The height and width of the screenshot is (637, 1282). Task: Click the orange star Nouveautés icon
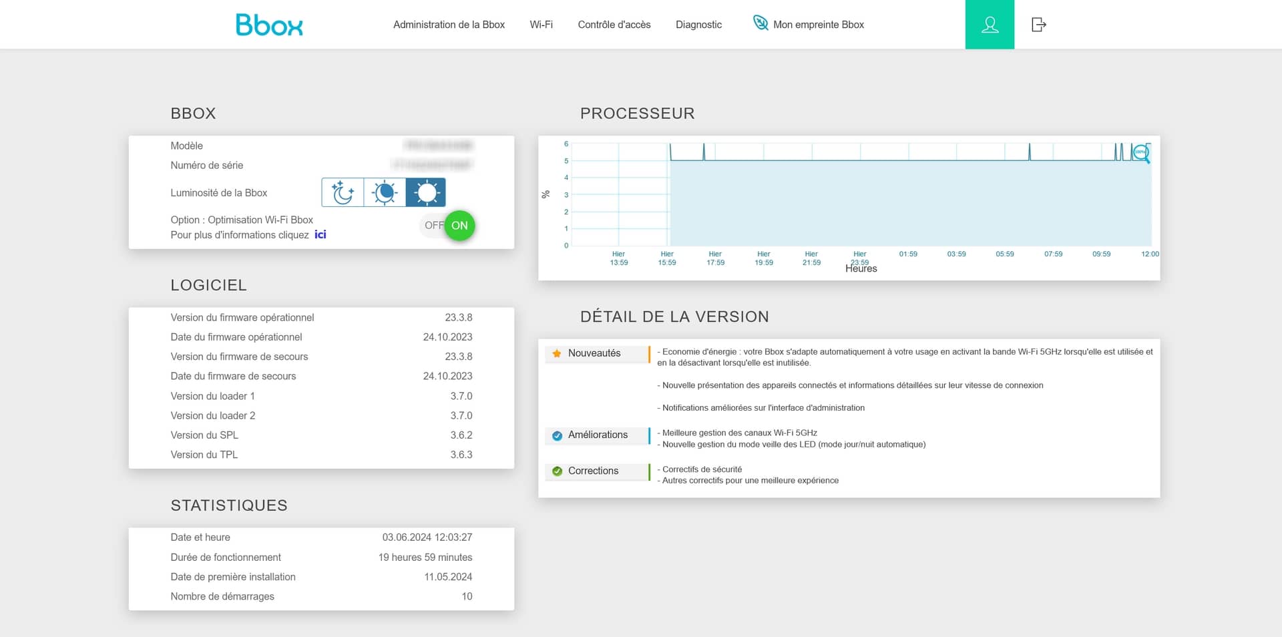click(x=557, y=353)
